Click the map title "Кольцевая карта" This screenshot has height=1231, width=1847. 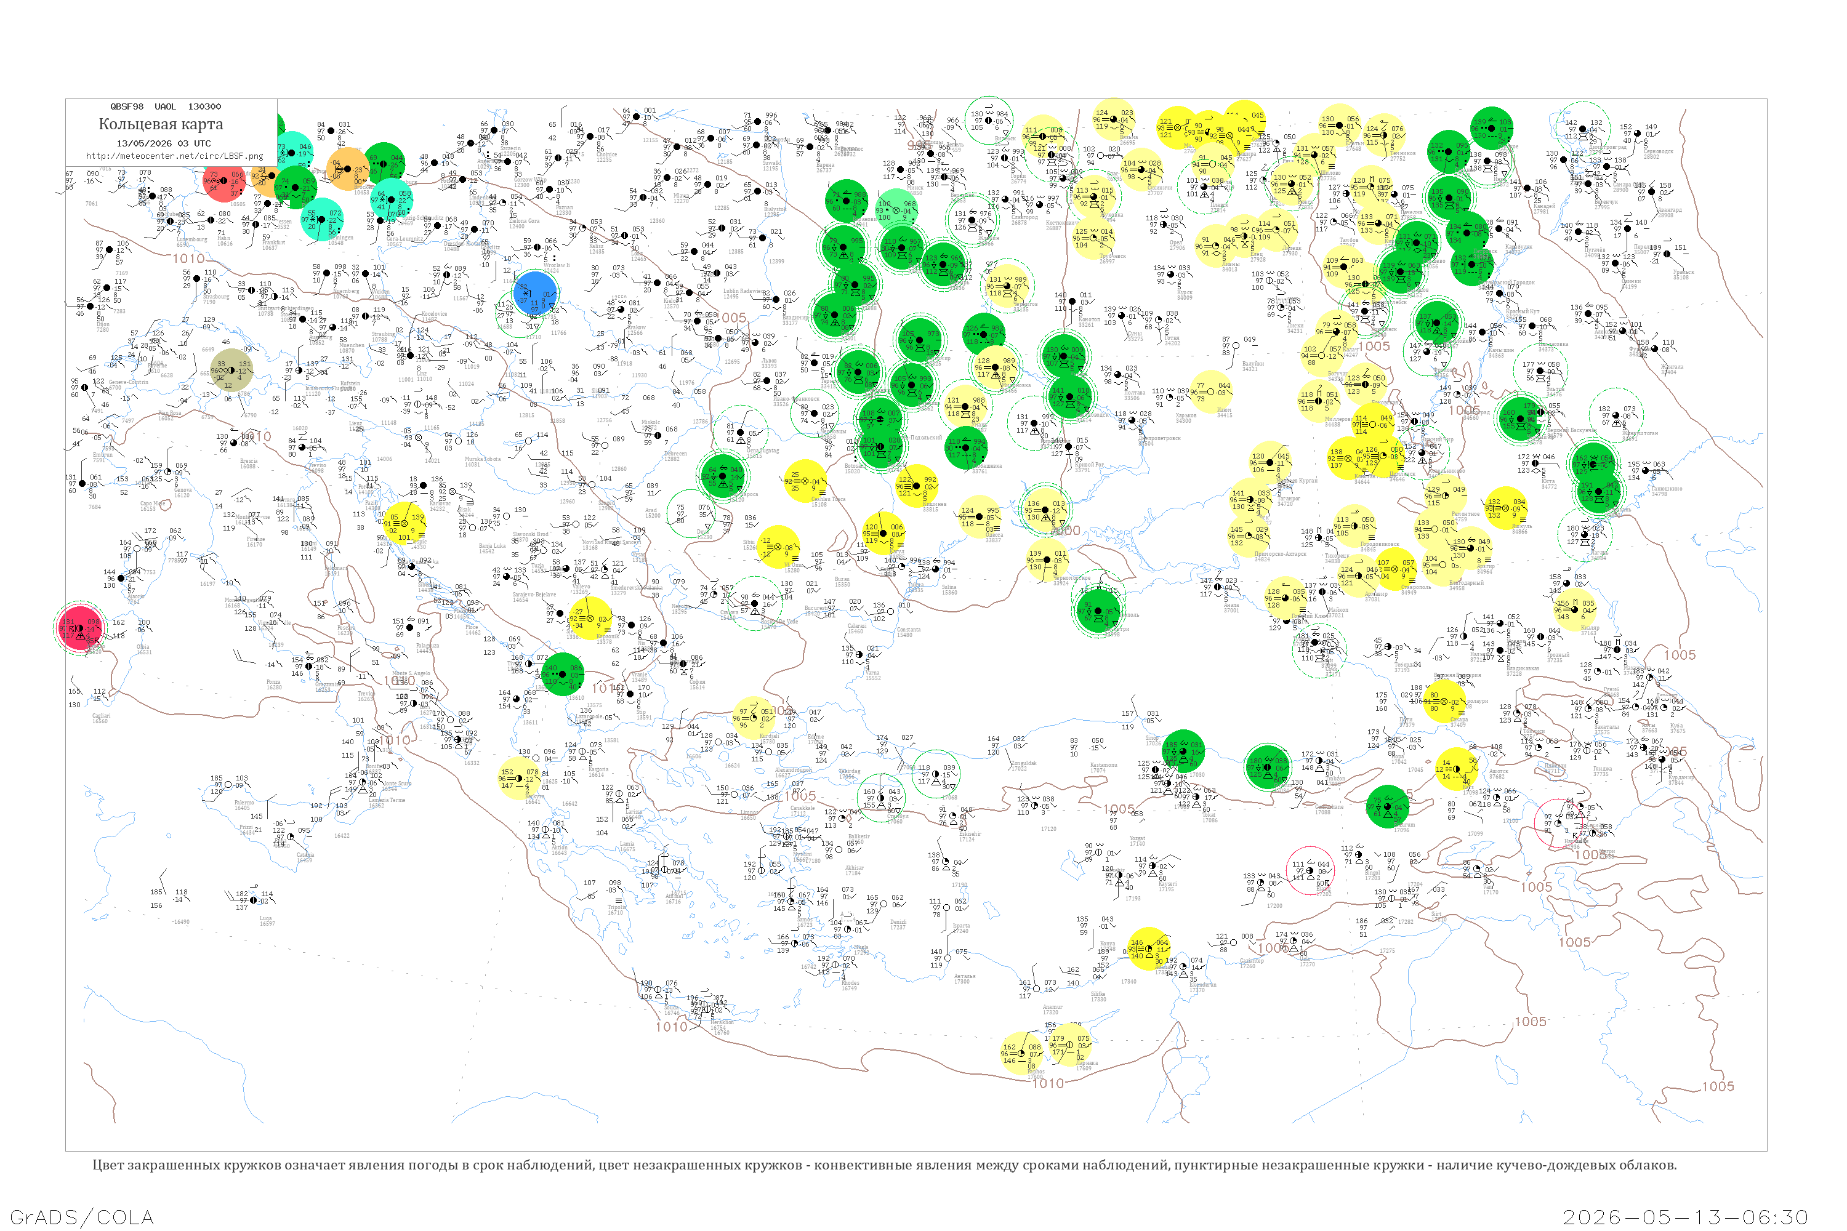pyautogui.click(x=161, y=124)
